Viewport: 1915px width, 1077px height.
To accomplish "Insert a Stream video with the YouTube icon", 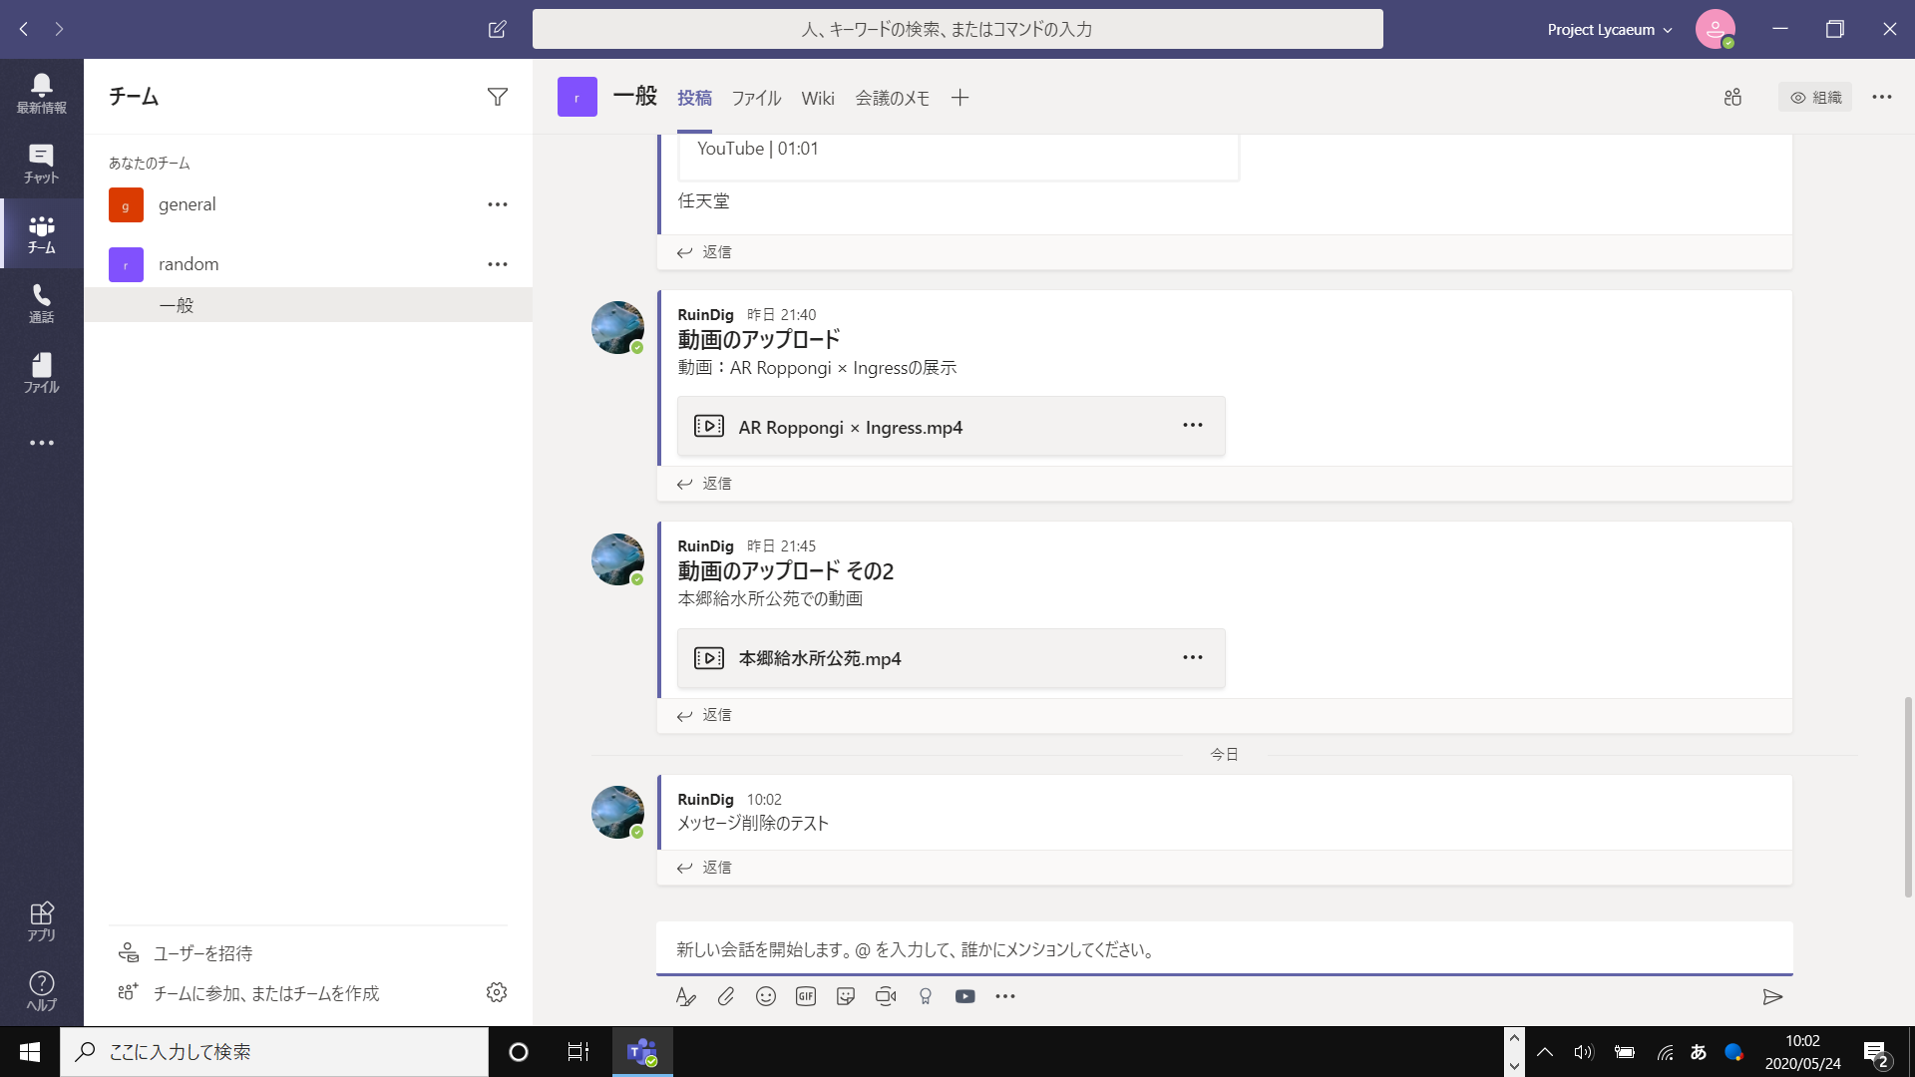I will 965,996.
